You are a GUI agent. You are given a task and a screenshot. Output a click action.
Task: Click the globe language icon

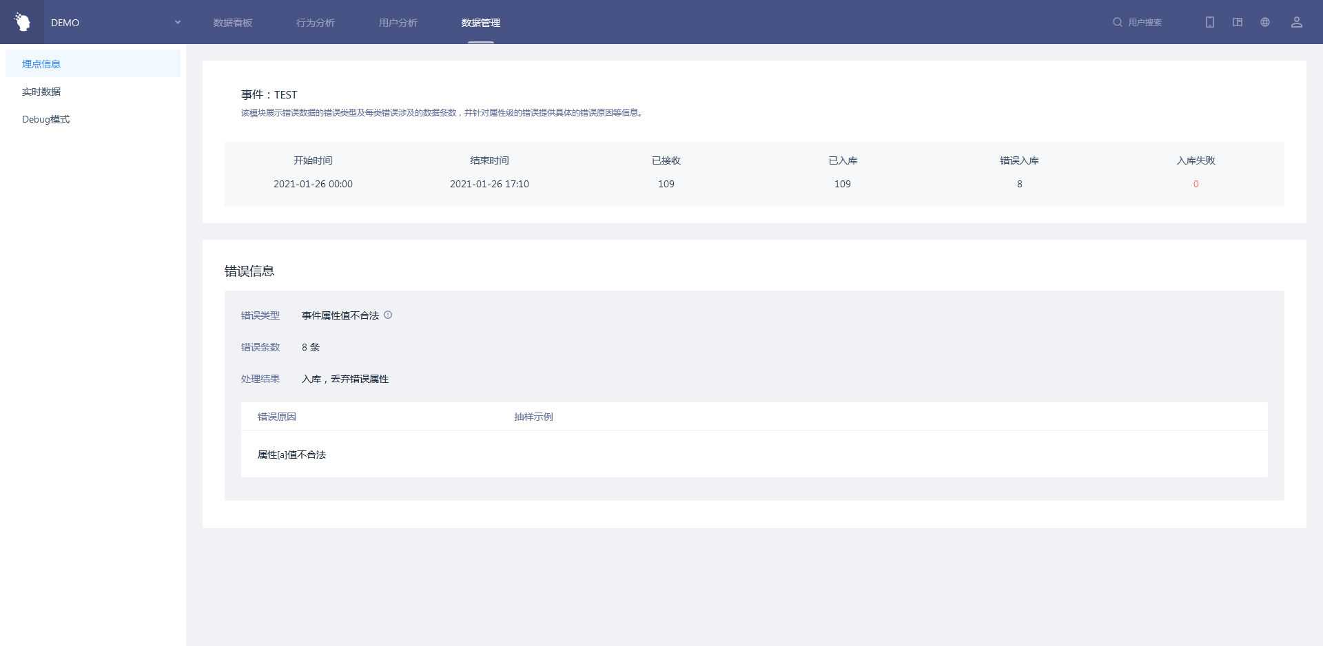(1265, 22)
